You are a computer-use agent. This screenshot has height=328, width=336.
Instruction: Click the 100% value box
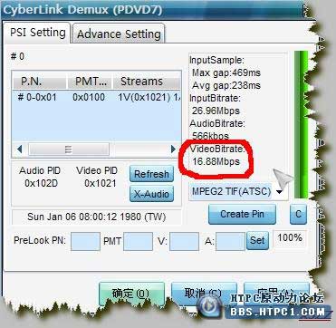(x=290, y=238)
